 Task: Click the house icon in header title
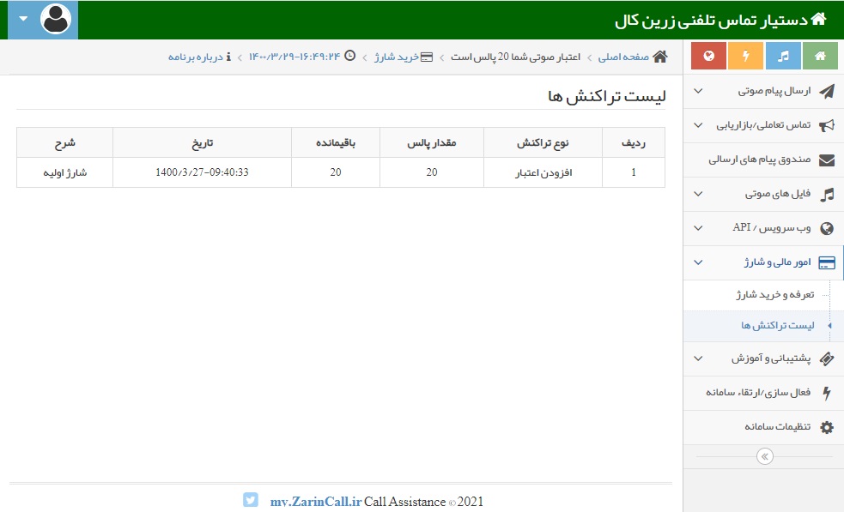click(x=818, y=20)
